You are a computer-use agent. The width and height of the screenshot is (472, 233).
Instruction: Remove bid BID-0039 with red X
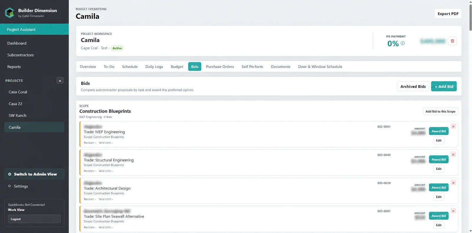point(453,183)
